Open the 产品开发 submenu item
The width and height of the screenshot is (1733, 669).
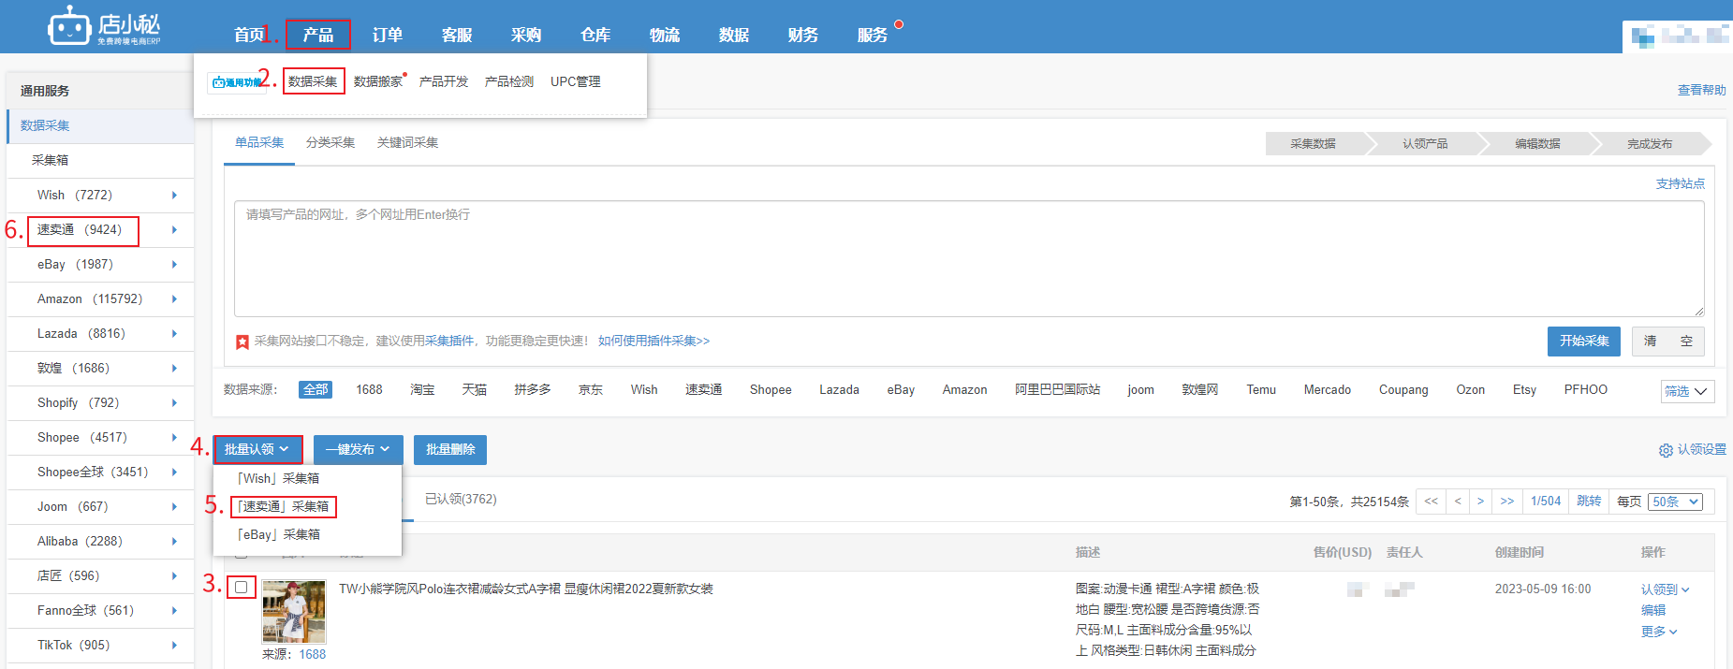click(444, 81)
